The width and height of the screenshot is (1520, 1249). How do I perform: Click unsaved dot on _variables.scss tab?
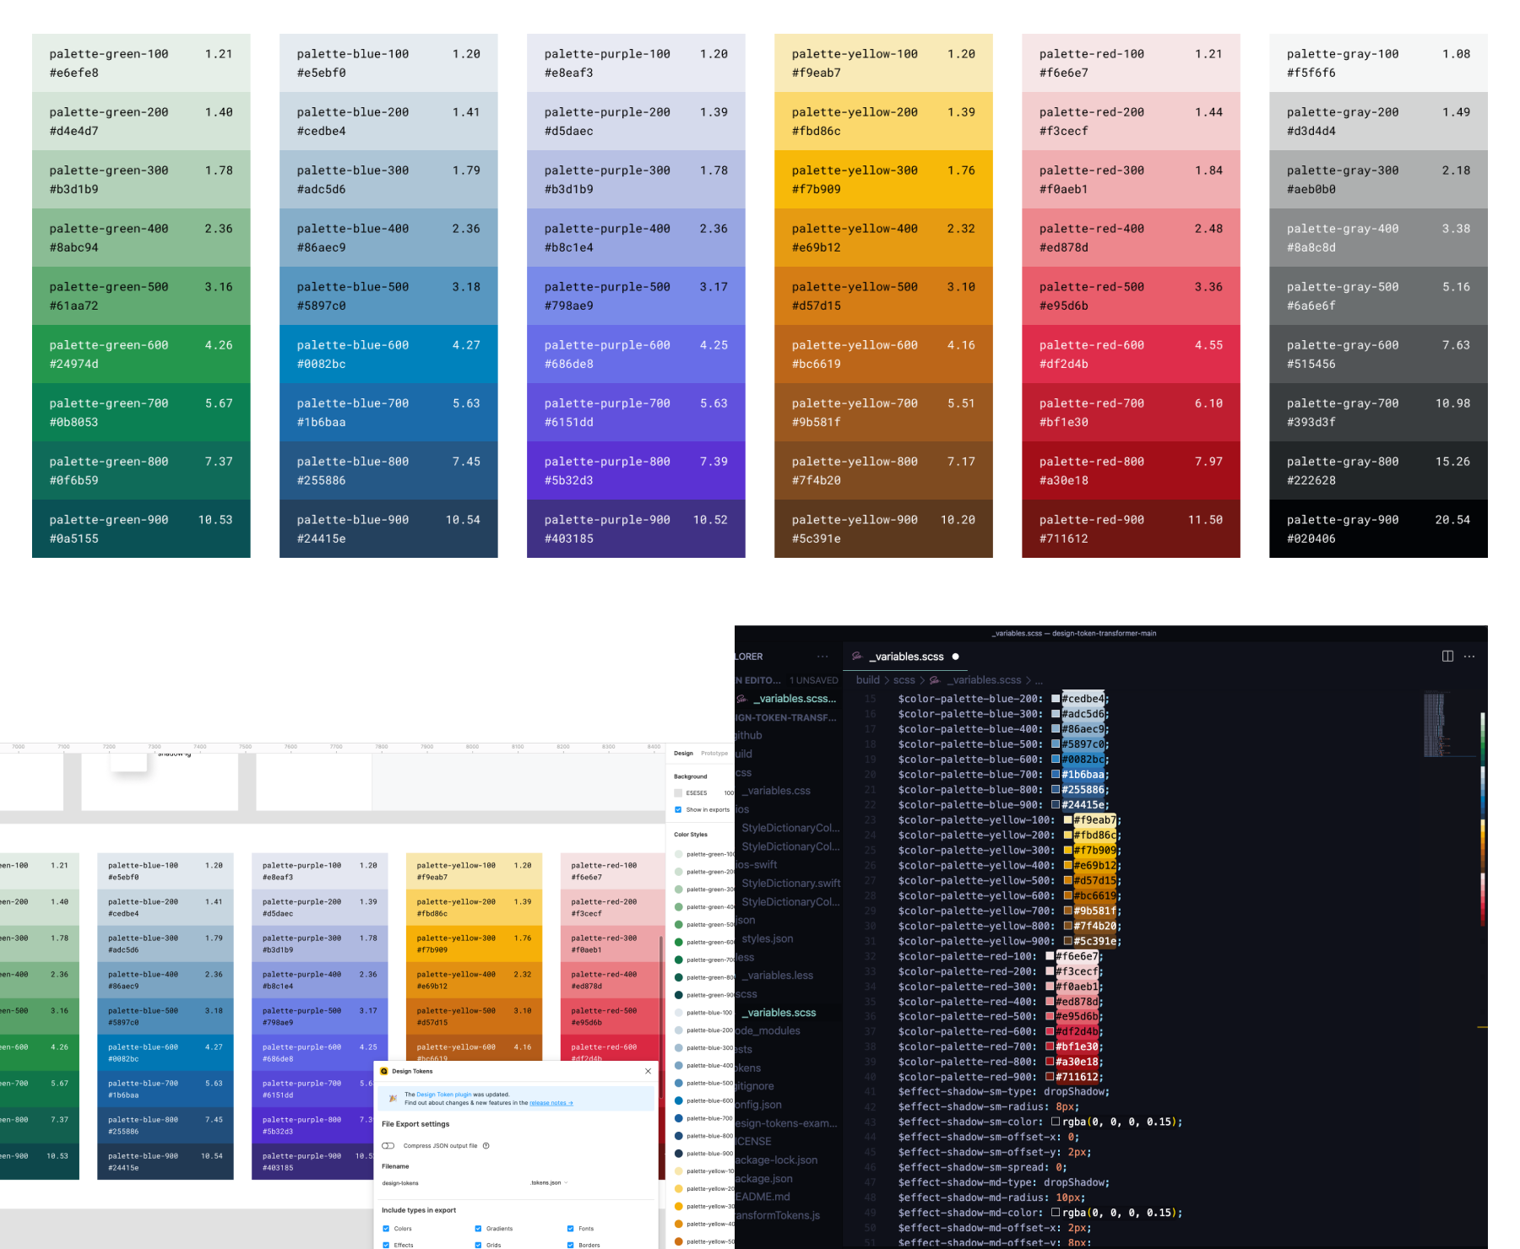pos(956,657)
